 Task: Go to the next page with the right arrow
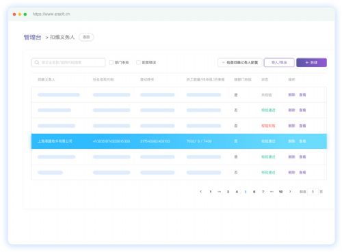tap(290, 192)
